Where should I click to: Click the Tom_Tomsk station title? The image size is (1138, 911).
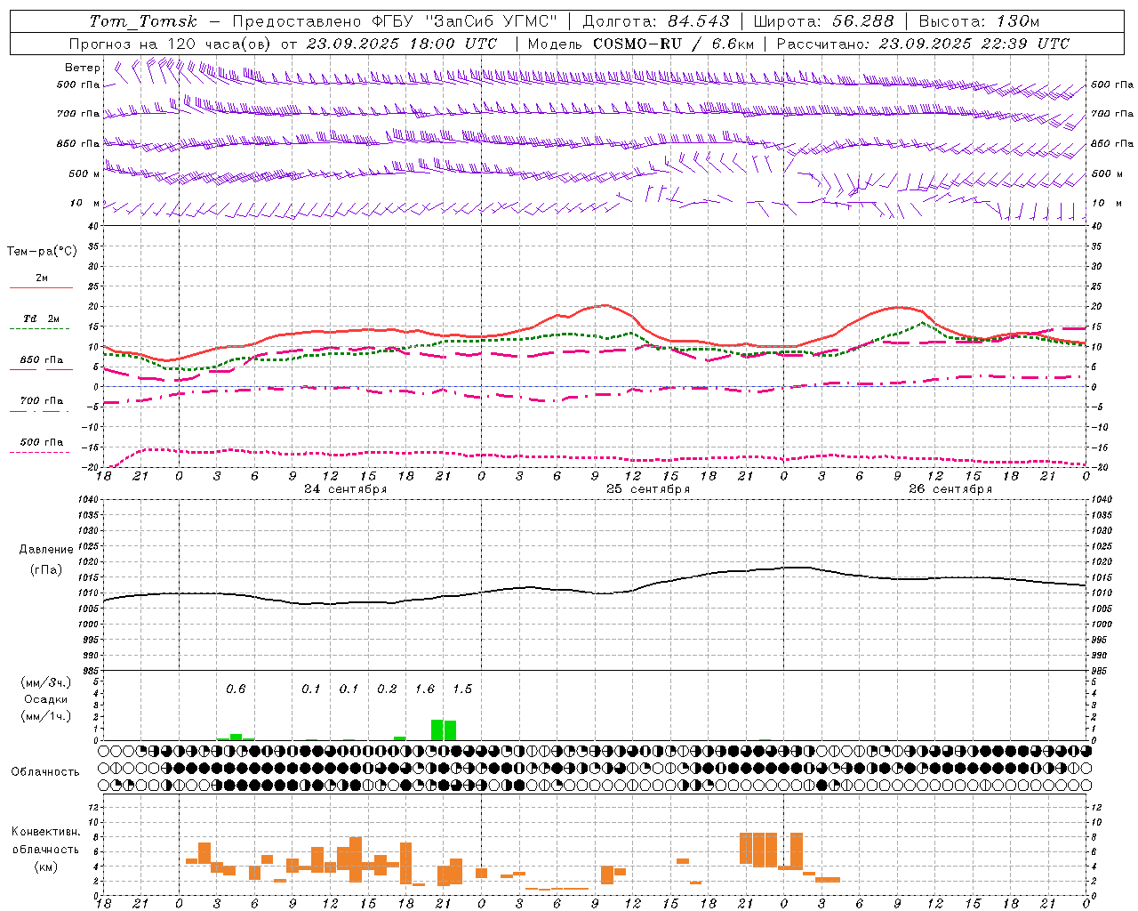tap(143, 21)
